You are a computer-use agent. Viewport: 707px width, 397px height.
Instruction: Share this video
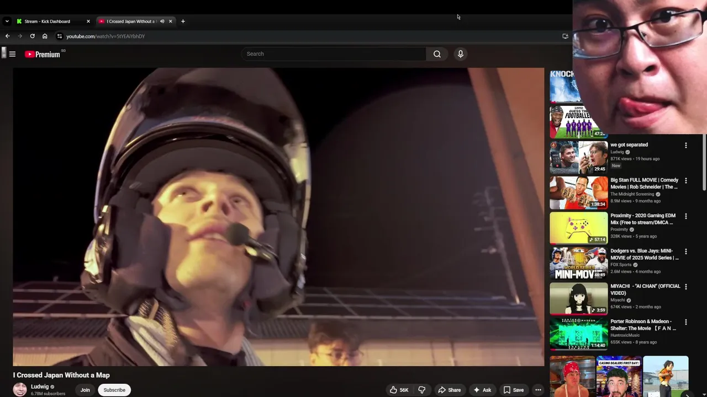click(450, 390)
